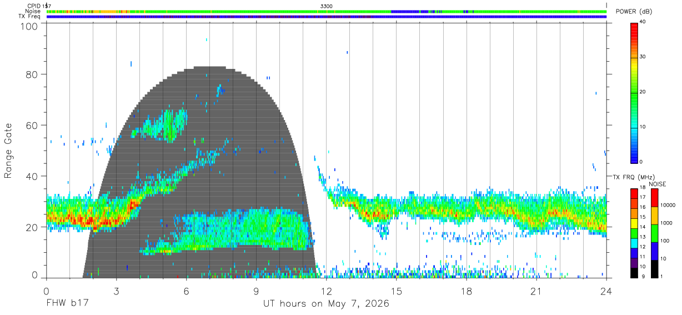This screenshot has height=315, width=682.
Task: Click the '12' hour tick on the UT axis
Action: [x=327, y=291]
